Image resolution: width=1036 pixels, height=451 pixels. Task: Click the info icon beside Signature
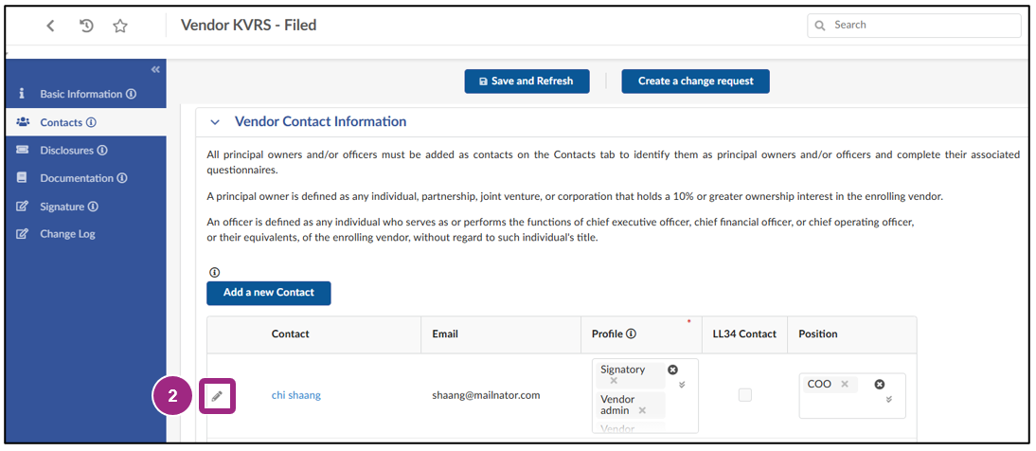tap(93, 207)
